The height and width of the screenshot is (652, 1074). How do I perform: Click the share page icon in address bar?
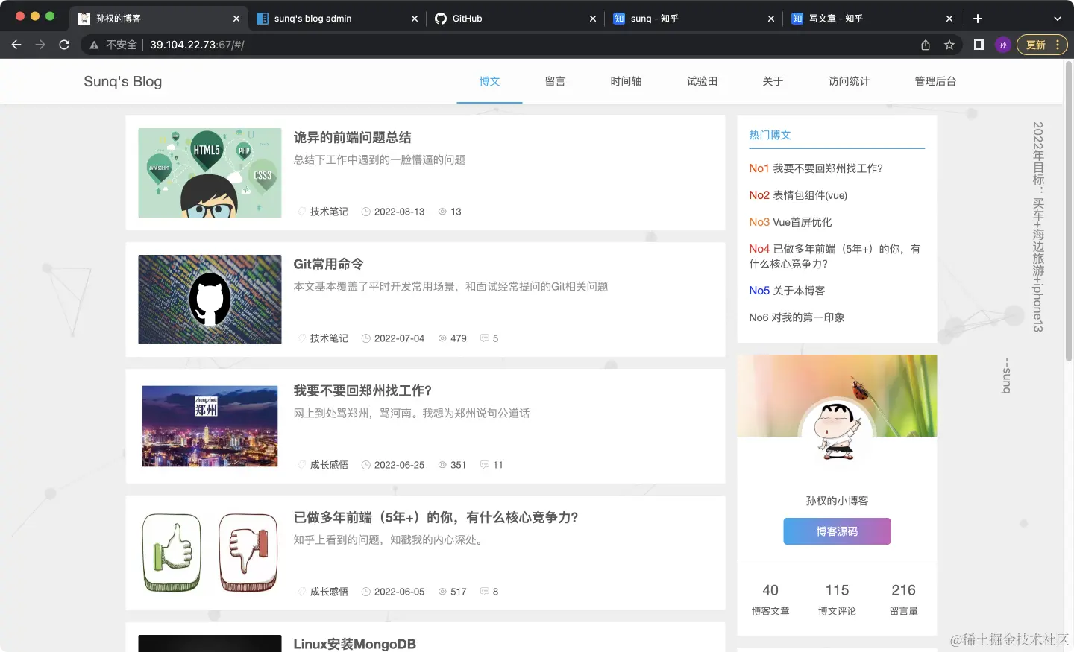[926, 45]
